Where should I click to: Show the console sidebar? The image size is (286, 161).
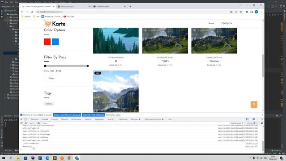point(21,123)
